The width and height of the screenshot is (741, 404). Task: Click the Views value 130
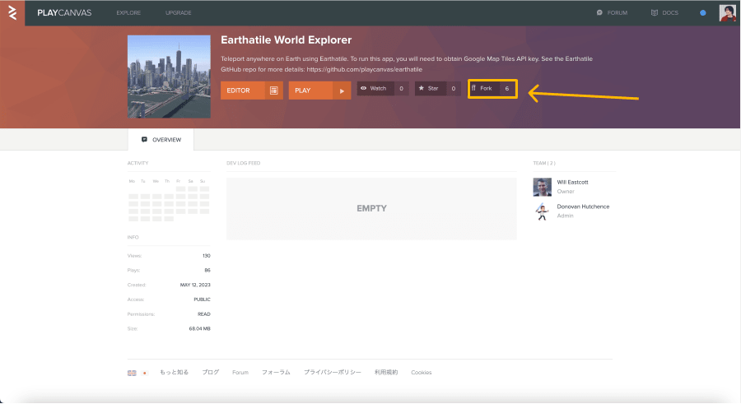pos(207,256)
